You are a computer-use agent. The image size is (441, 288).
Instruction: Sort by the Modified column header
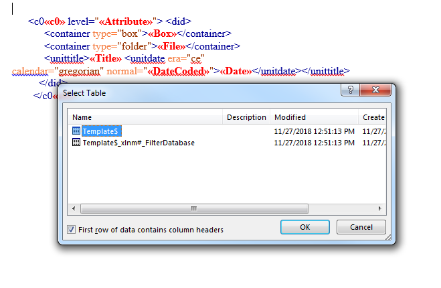tap(314, 117)
